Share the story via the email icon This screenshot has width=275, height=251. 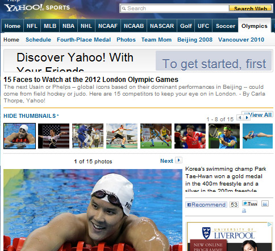point(265,204)
